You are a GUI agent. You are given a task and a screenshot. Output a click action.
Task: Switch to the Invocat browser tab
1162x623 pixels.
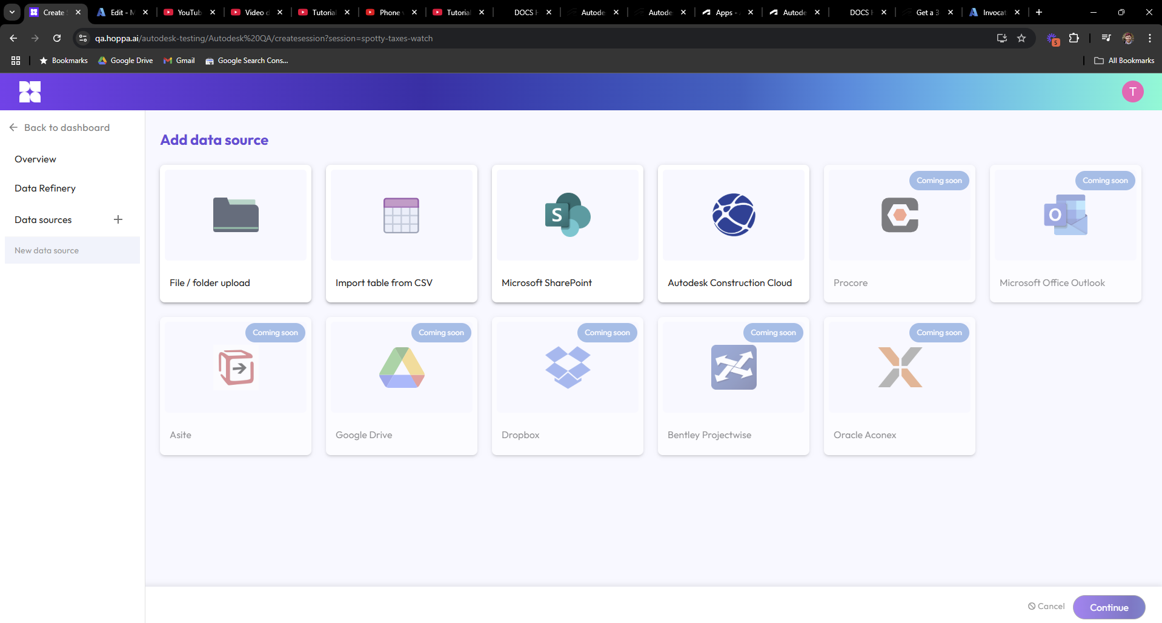[995, 12]
